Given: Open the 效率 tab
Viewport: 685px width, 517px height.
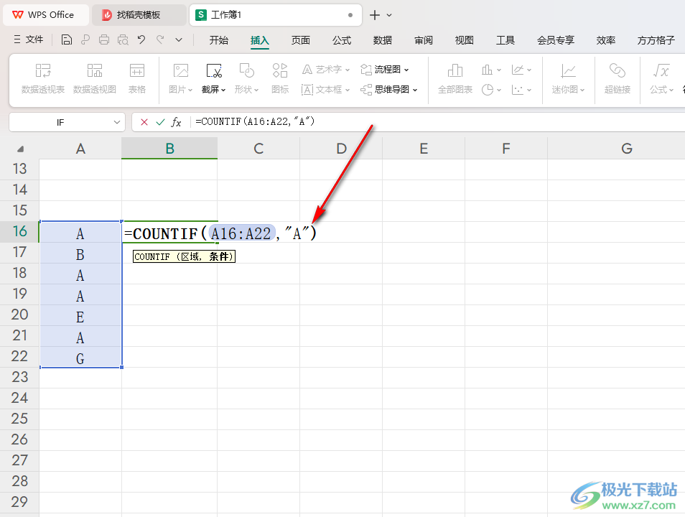Looking at the screenshot, I should point(606,40).
